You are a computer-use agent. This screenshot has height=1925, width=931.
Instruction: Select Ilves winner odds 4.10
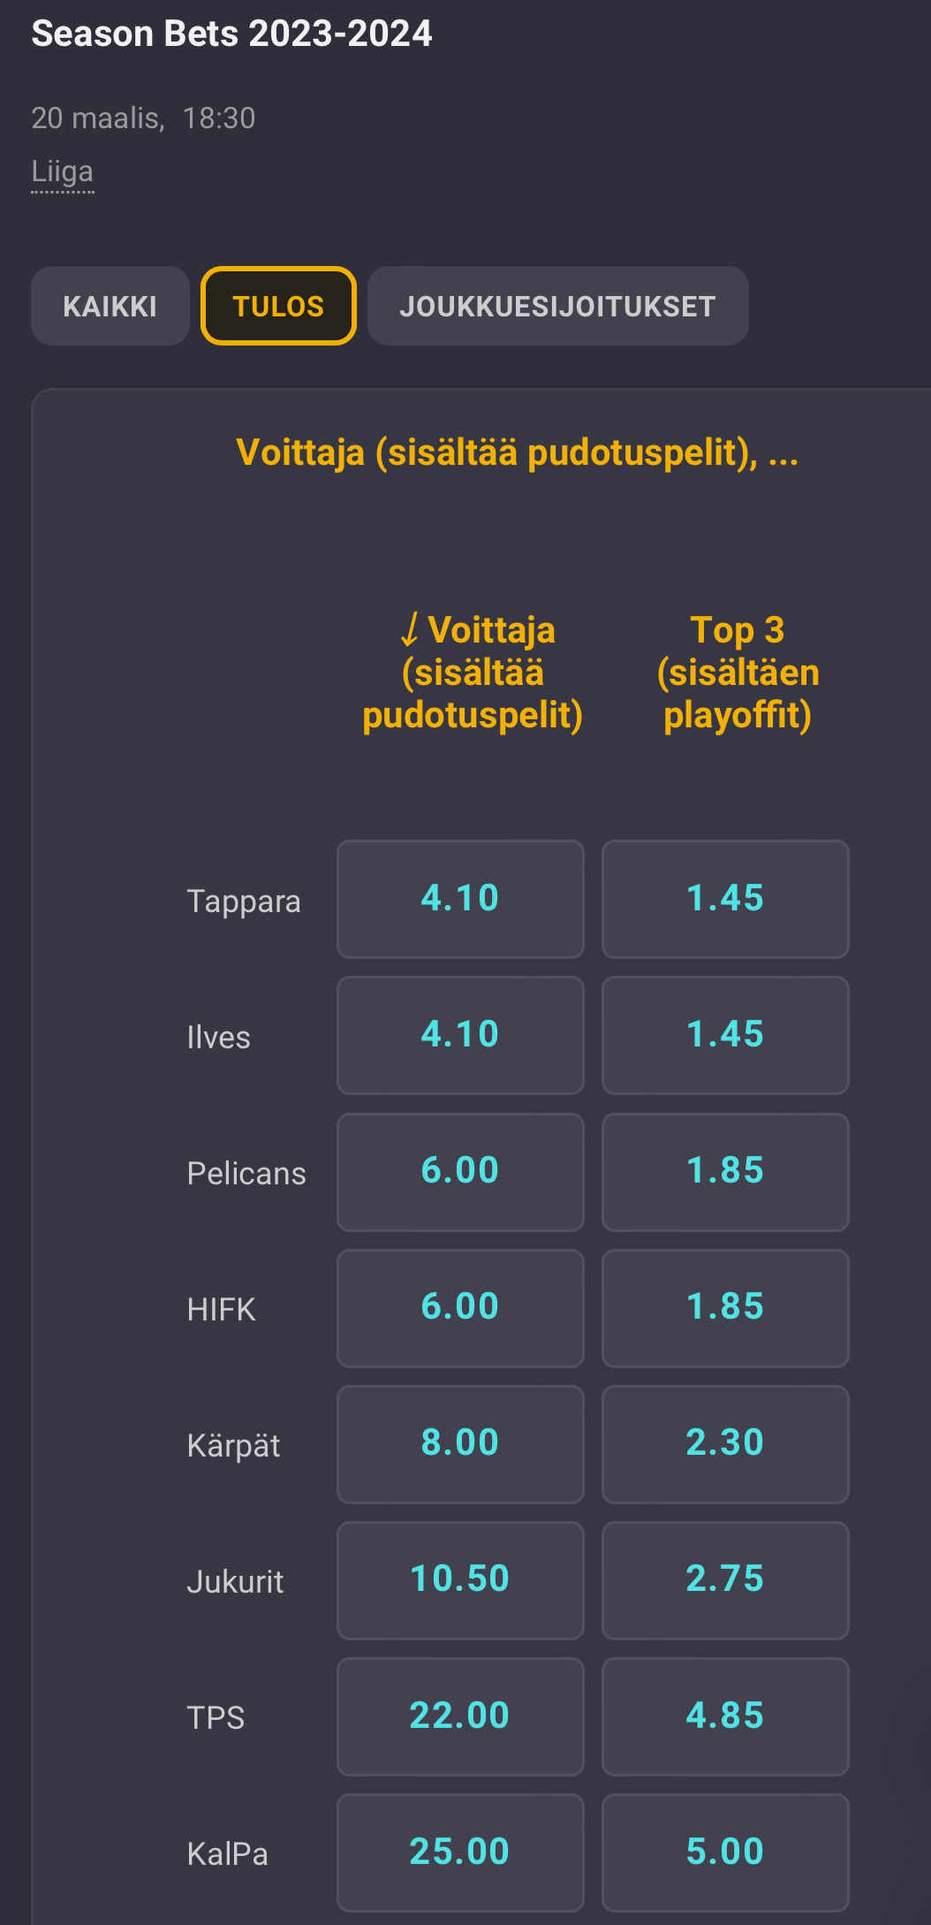click(460, 1035)
